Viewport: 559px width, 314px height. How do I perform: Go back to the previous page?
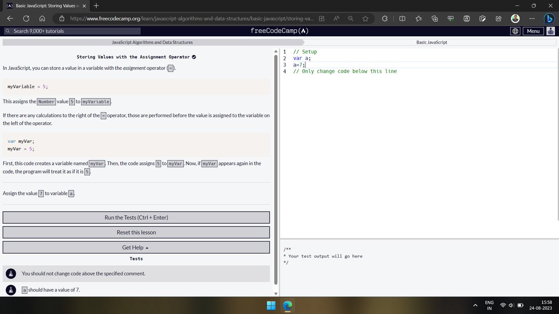tap(10, 19)
